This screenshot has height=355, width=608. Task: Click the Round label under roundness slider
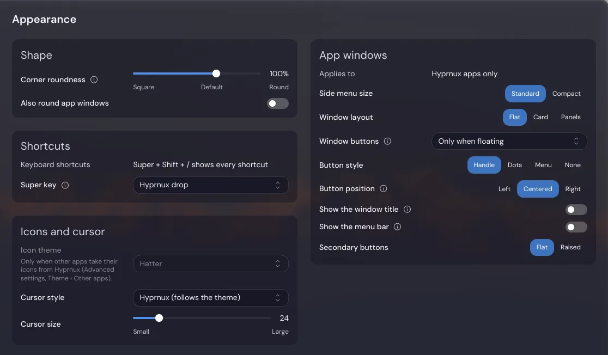tap(279, 87)
